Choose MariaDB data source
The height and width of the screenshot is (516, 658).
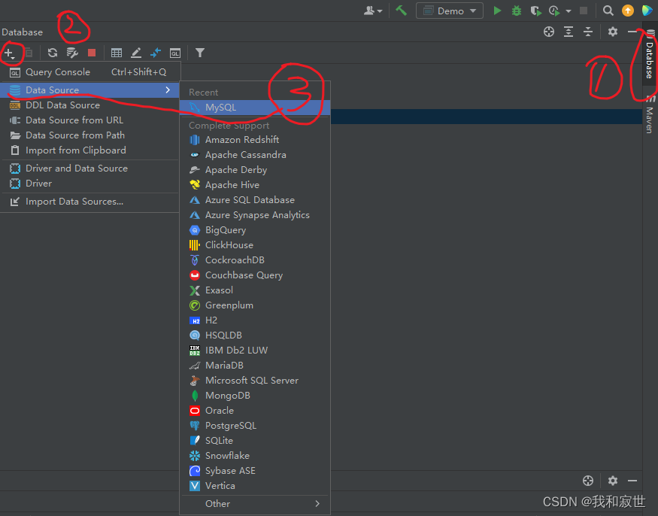(x=255, y=366)
